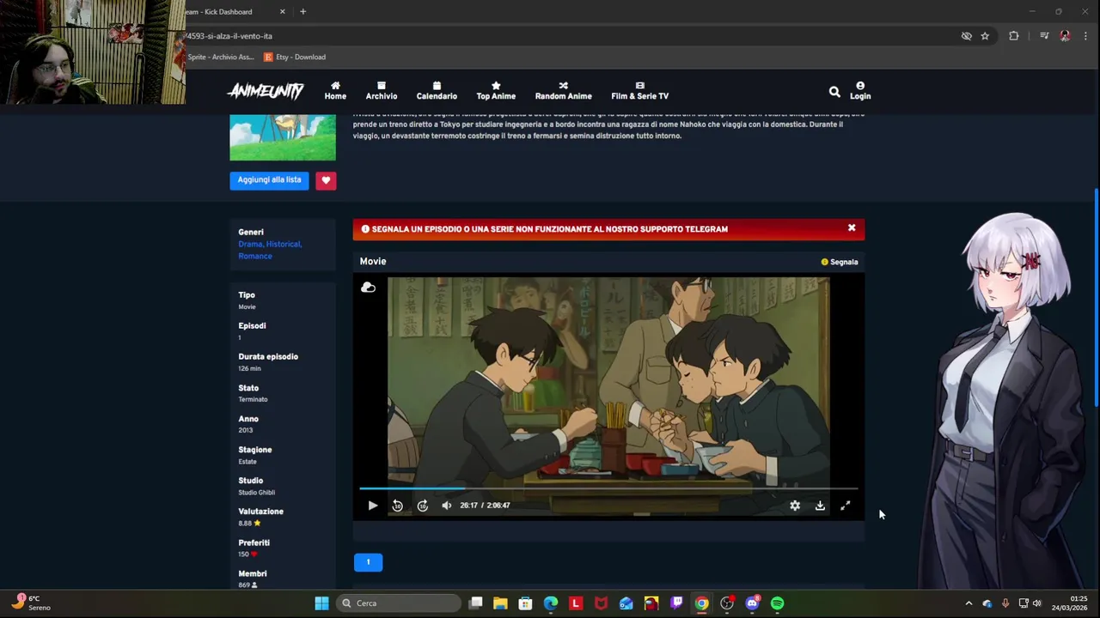Open the Drama genre link
The height and width of the screenshot is (618, 1100).
click(x=250, y=244)
